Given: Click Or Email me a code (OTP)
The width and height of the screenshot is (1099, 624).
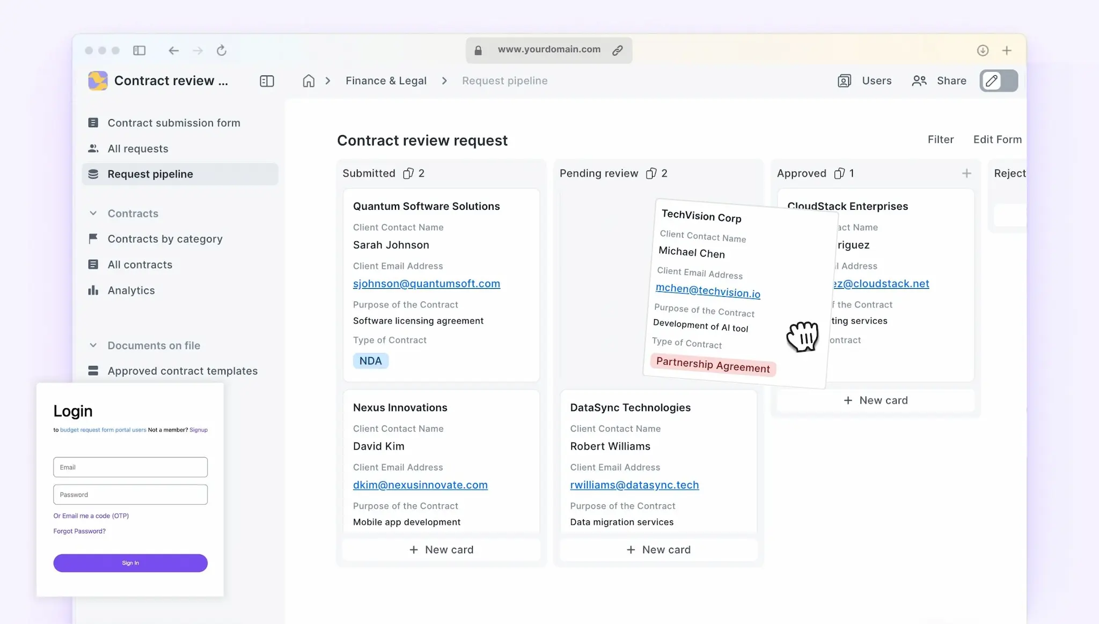Looking at the screenshot, I should pyautogui.click(x=91, y=516).
